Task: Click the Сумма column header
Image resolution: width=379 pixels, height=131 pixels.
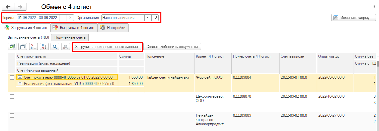Action: [x=131, y=57]
